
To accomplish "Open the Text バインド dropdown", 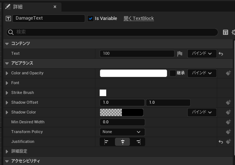I will (x=202, y=54).
